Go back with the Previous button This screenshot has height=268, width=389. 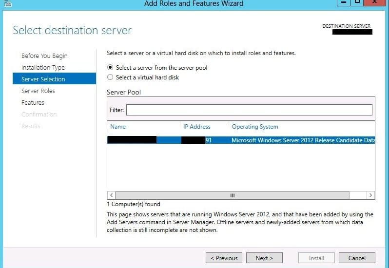click(224, 258)
